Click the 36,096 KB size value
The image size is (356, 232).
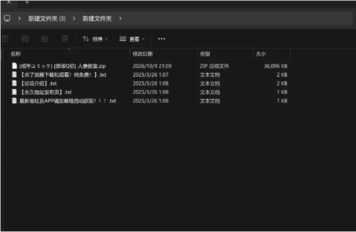pos(276,66)
